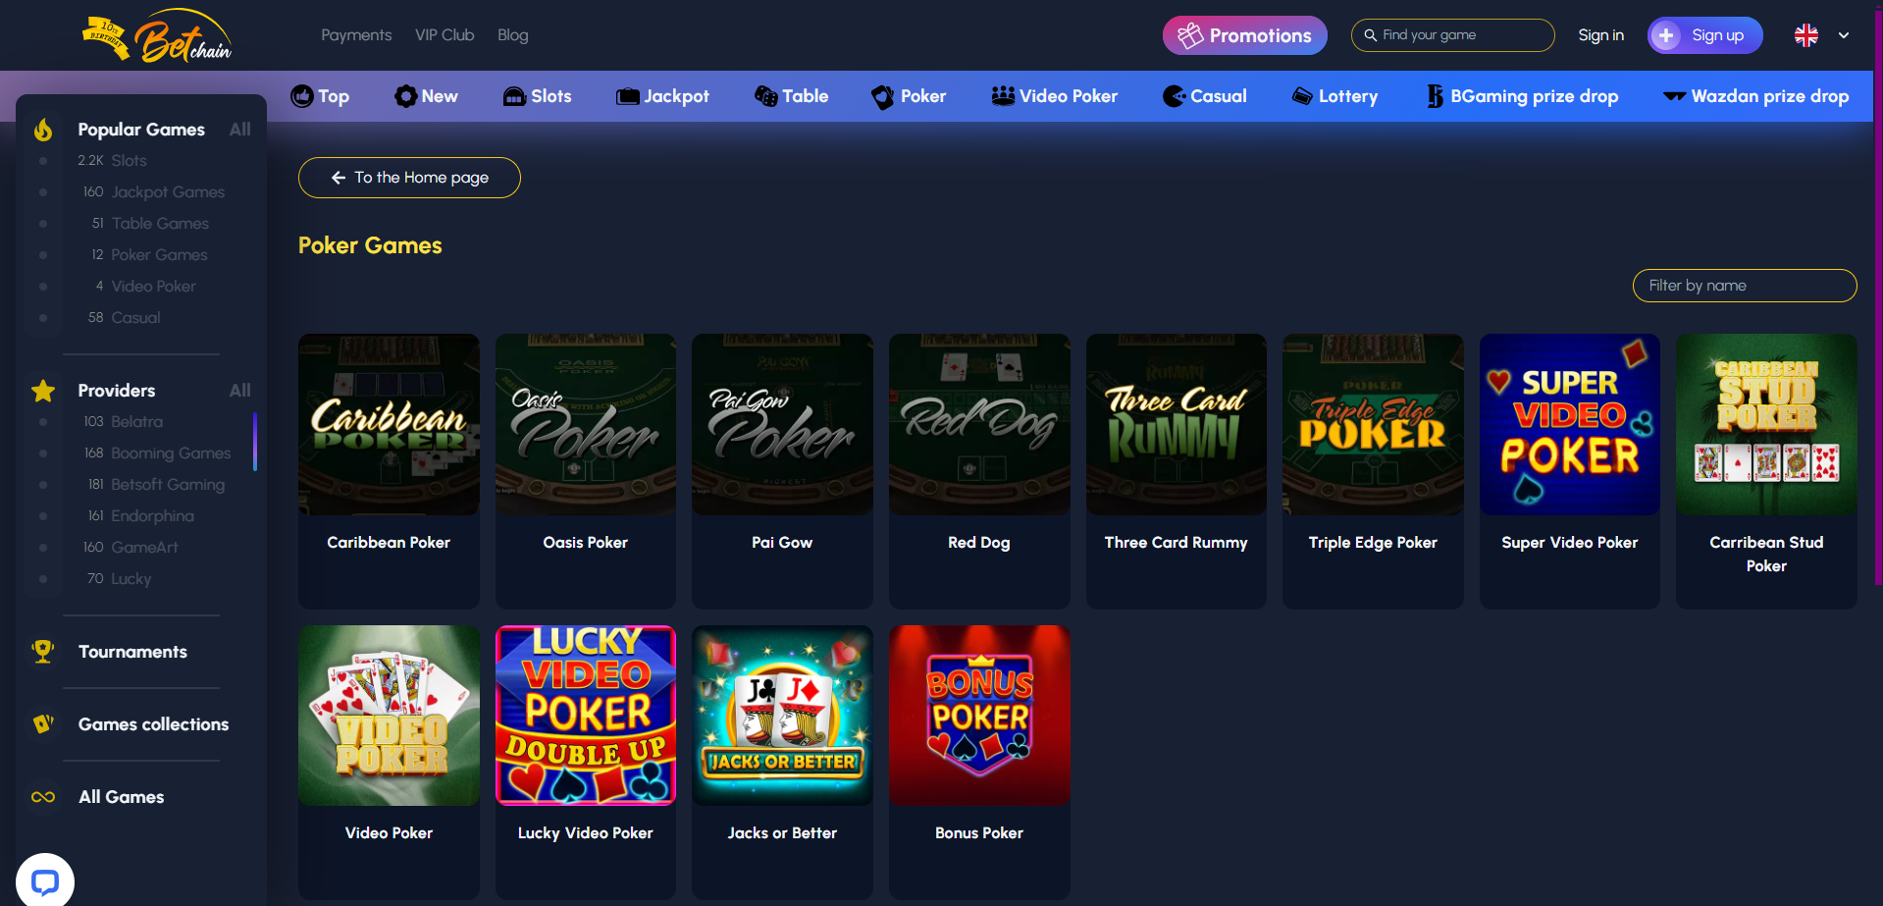Click the Jackpot category icon
1883x906 pixels.
click(627, 96)
